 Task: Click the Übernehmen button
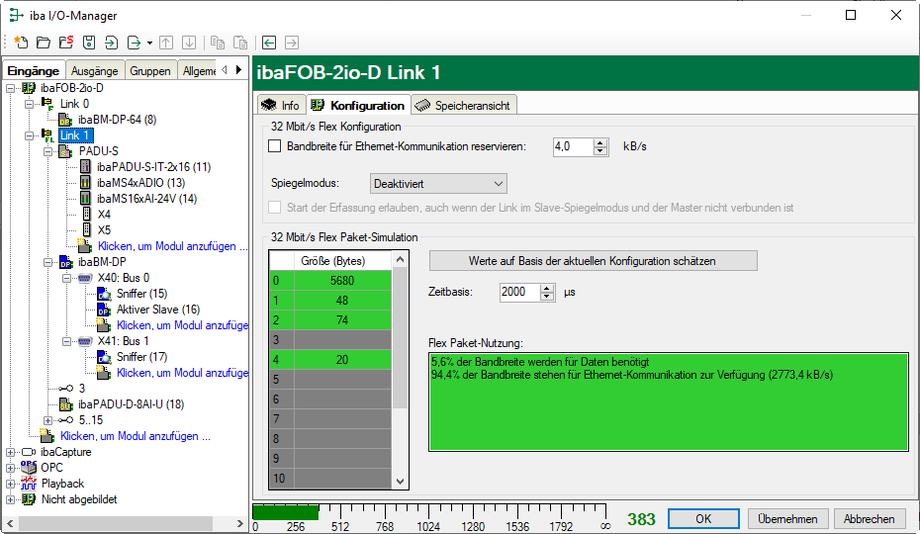[787, 519]
